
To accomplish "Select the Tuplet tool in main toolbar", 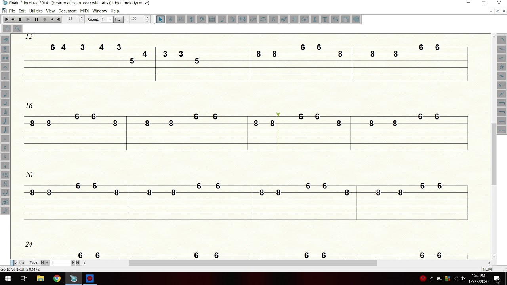I will [253, 19].
